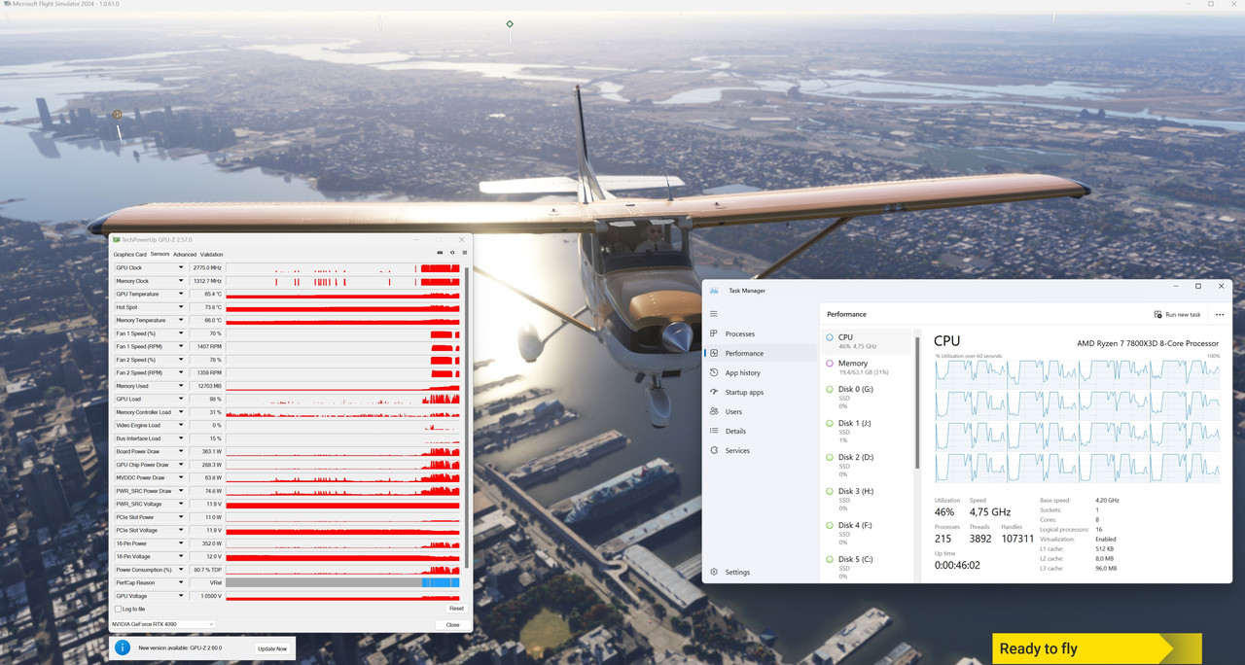Click the GPU-Z sensors list vertical scrollbar
The width and height of the screenshot is (1245, 665).
pos(466,418)
